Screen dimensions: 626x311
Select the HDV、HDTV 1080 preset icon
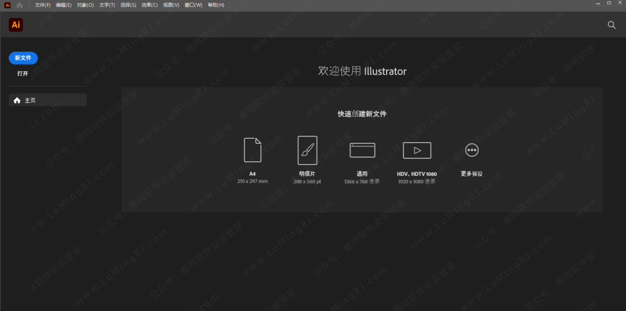(x=417, y=150)
